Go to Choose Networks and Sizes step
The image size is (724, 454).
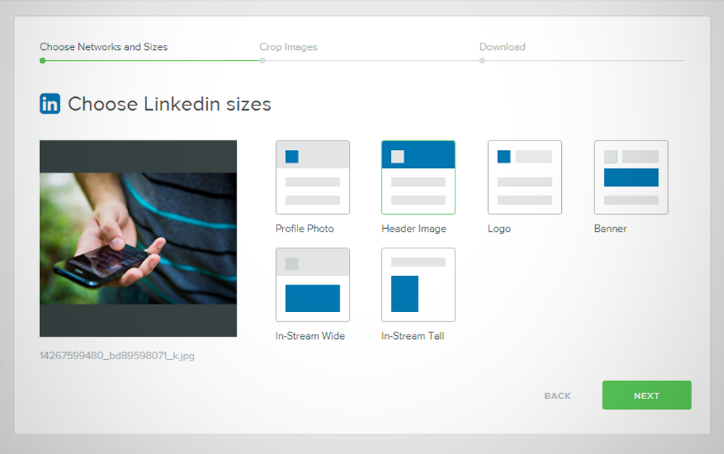(104, 47)
